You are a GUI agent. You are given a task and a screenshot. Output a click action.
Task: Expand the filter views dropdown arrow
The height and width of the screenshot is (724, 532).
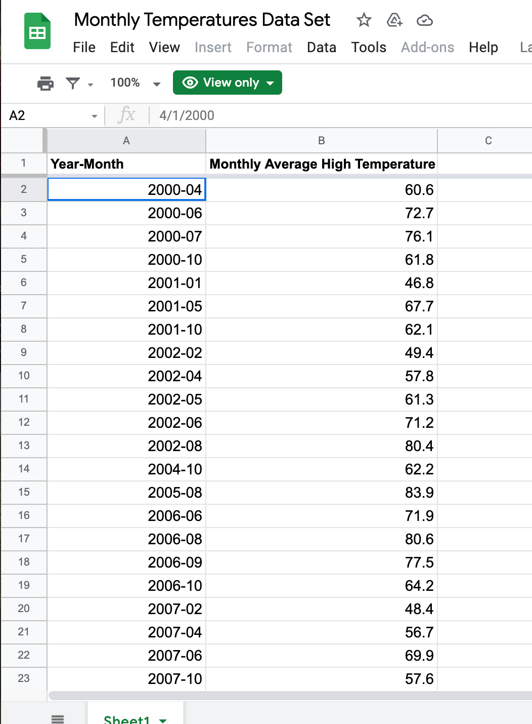click(91, 85)
